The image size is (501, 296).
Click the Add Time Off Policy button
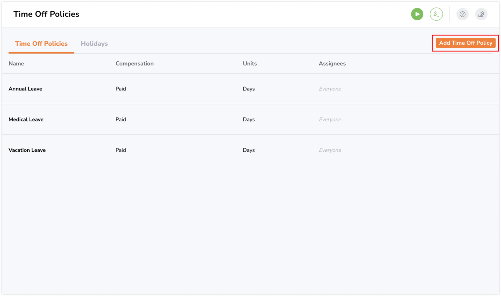465,43
